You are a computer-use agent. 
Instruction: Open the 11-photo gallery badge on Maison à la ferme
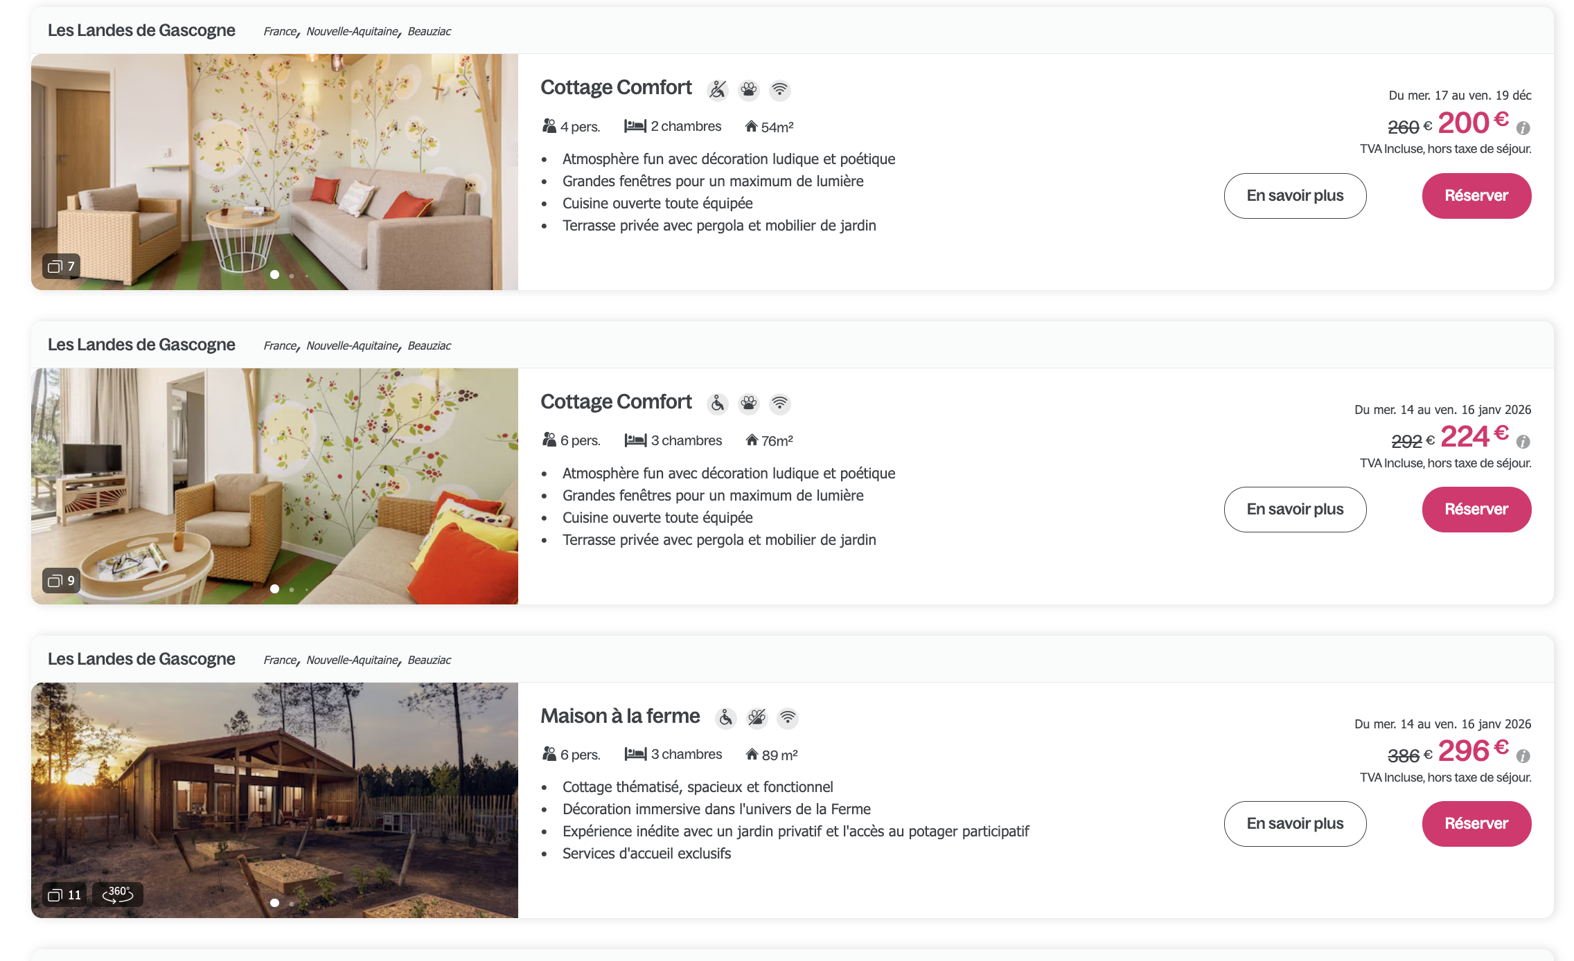[65, 895]
